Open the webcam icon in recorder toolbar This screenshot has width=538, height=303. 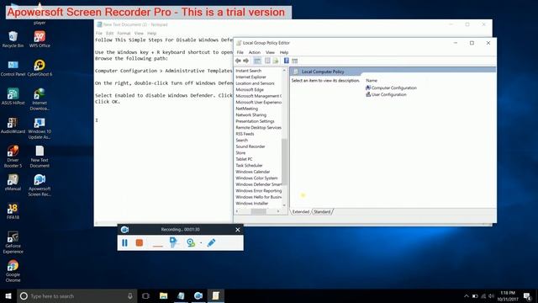pyautogui.click(x=191, y=243)
